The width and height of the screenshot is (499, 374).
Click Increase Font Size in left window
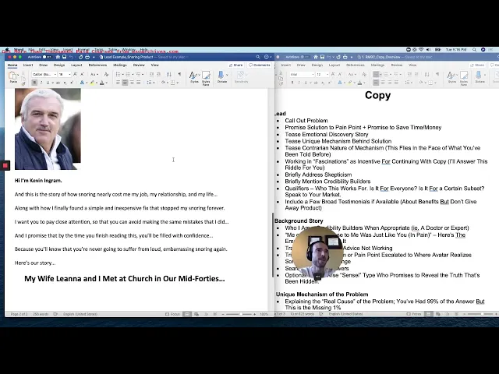(x=76, y=74)
